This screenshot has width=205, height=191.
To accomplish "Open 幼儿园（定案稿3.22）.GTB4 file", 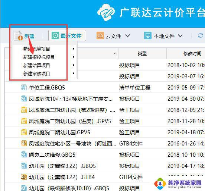I will [62, 177].
